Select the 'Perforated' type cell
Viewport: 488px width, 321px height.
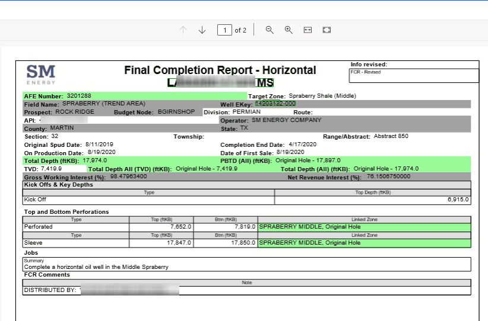tap(76, 227)
